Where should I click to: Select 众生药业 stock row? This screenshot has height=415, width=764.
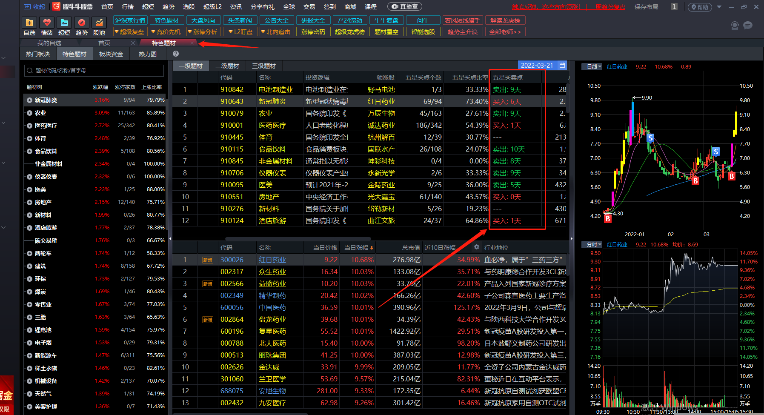pos(370,272)
